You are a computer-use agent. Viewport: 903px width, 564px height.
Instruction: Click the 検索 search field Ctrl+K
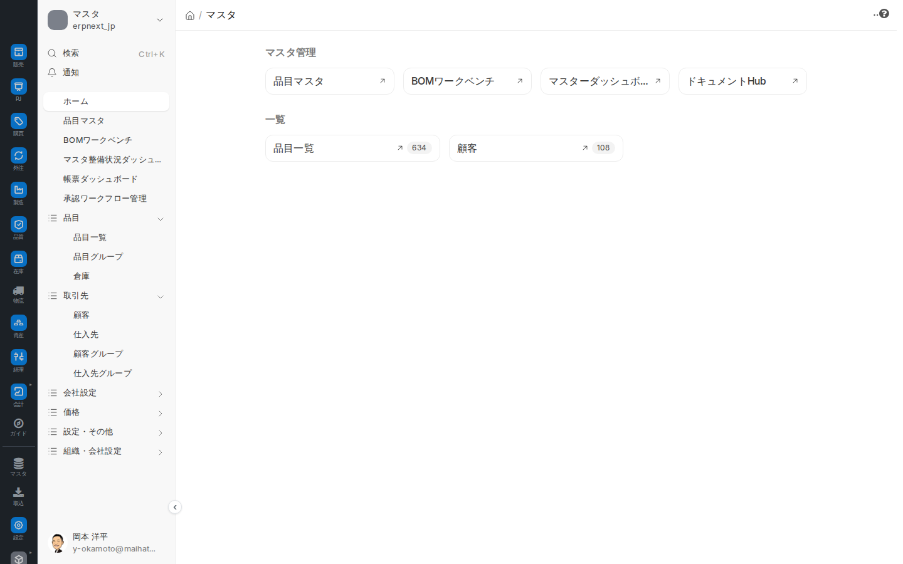(106, 54)
